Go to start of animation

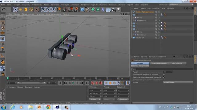pos(60,83)
